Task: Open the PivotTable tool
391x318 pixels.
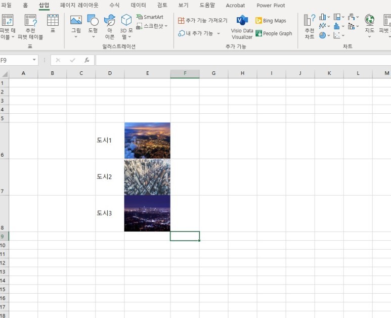Action: point(8,27)
